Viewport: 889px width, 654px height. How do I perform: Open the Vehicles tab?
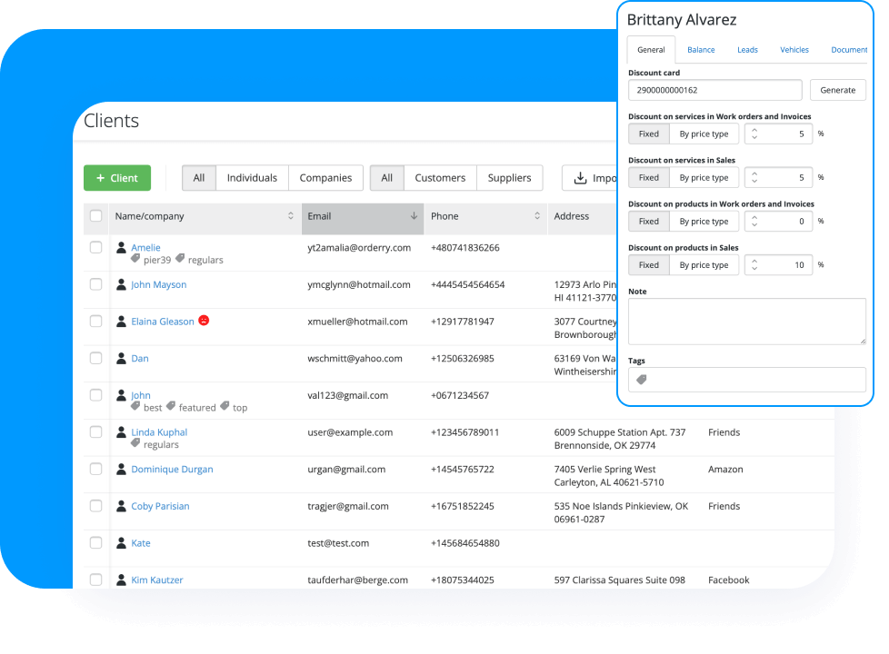794,50
